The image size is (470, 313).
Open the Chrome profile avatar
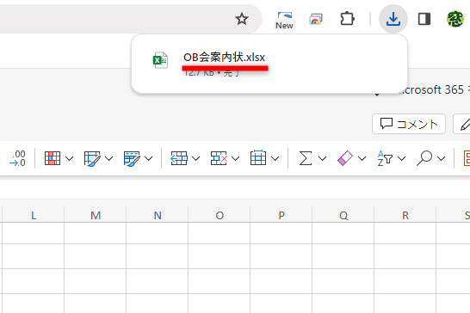point(455,19)
